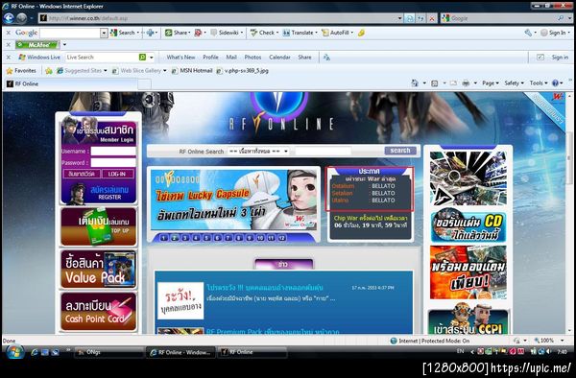Screen dimensions: 576x378
Task: Click the Cash Point Card banner
Action: click(x=99, y=311)
